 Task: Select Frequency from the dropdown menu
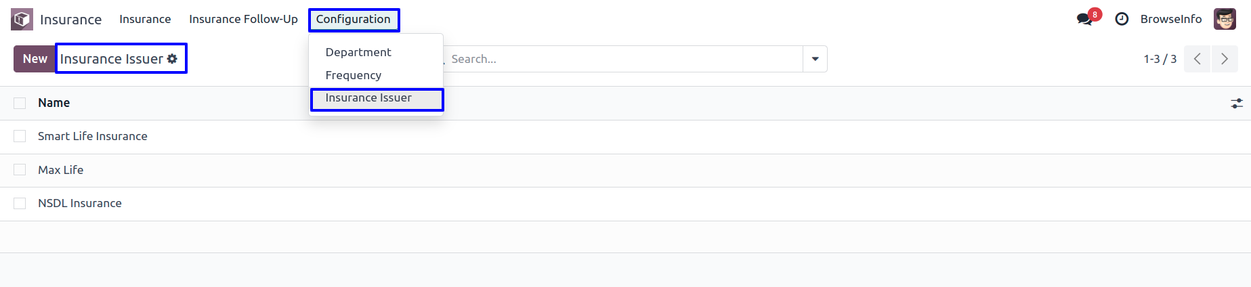(354, 75)
